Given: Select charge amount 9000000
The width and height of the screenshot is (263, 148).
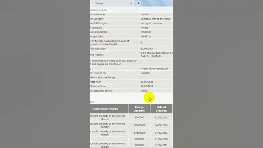Looking at the screenshot, I should point(140,145).
